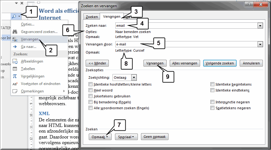
Task: Click the table grid icon beside Tabellen
Action: 15,69
